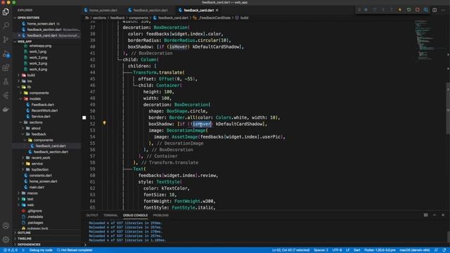Click the clear console list icon
This screenshot has width=450, height=253.
(426, 215)
